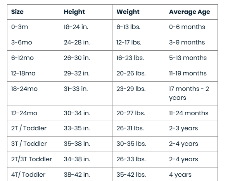The width and height of the screenshot is (228, 181).
Task: Click the 17 months - 2 years cell
Action: click(192, 94)
